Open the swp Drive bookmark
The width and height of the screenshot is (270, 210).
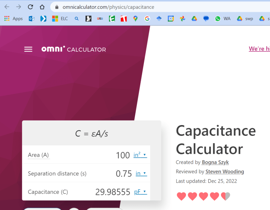coord(245,19)
